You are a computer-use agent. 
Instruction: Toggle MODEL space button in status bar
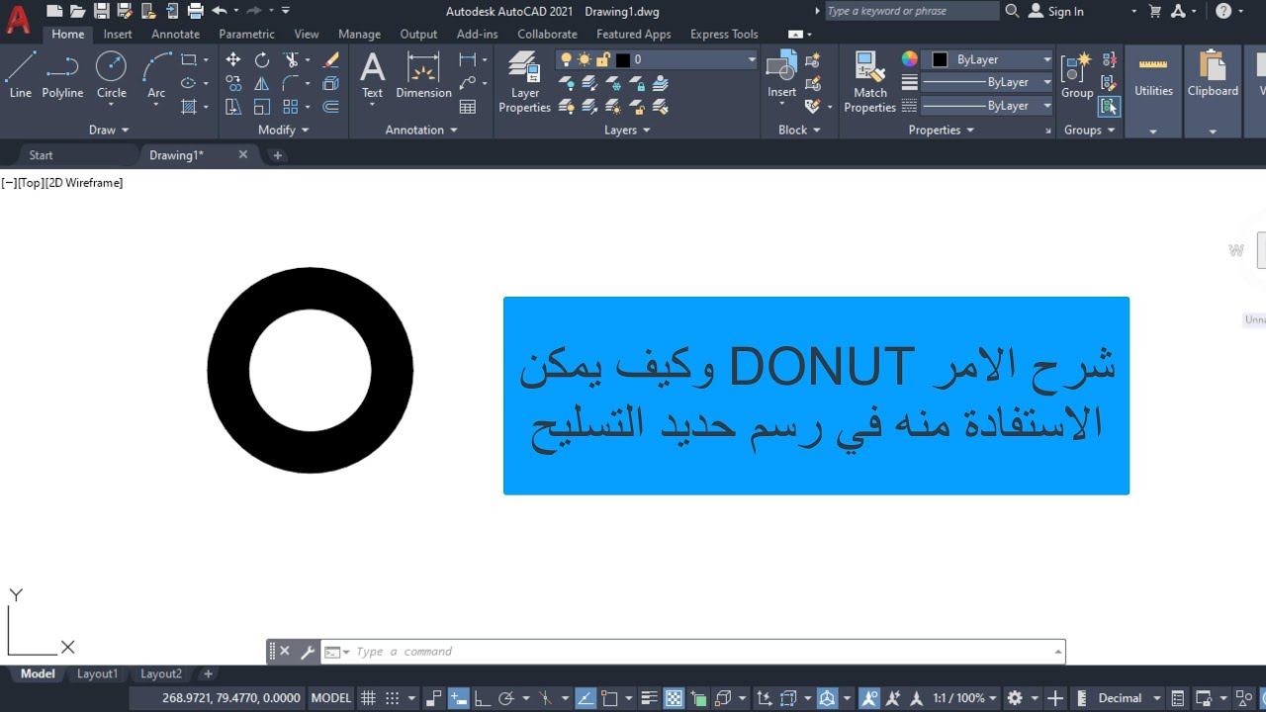point(331,698)
